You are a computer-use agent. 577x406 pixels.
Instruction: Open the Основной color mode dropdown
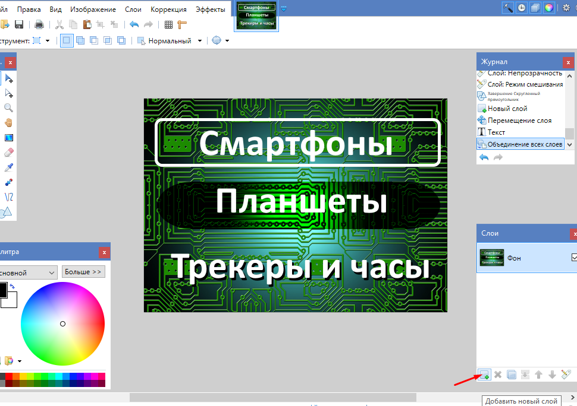pyautogui.click(x=28, y=272)
